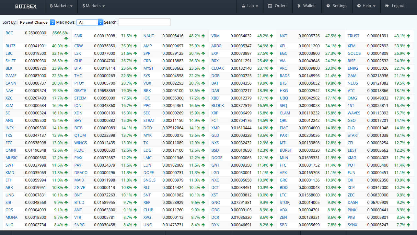
Task: Click the green up arrow under BCC 8566.6%
Action: pyautogui.click(x=66, y=39)
